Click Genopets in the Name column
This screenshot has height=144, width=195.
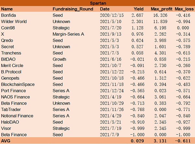point(10,78)
